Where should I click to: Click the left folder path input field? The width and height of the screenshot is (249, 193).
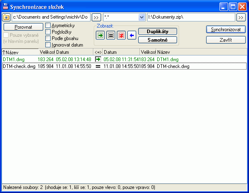point(51,17)
